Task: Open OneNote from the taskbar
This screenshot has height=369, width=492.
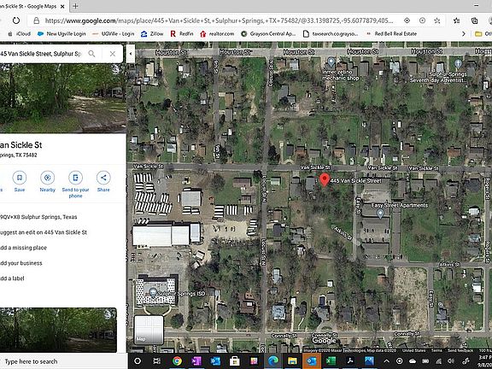Action: [196, 361]
